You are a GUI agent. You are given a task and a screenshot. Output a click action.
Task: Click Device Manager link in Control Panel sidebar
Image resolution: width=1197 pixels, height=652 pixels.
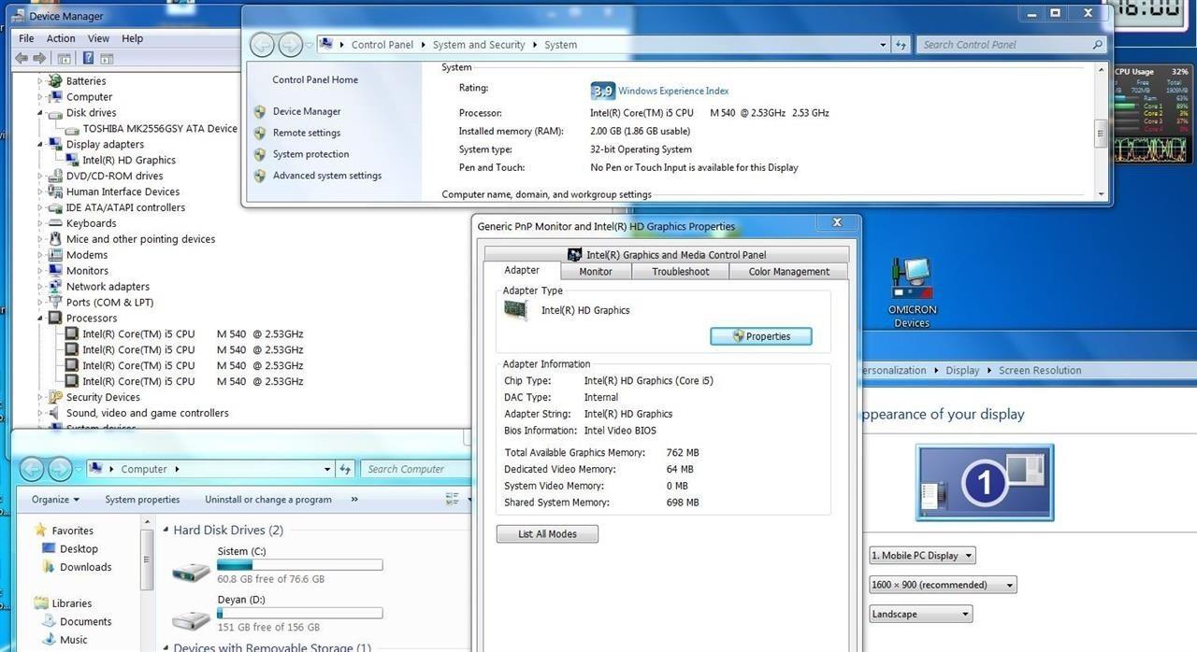(307, 111)
